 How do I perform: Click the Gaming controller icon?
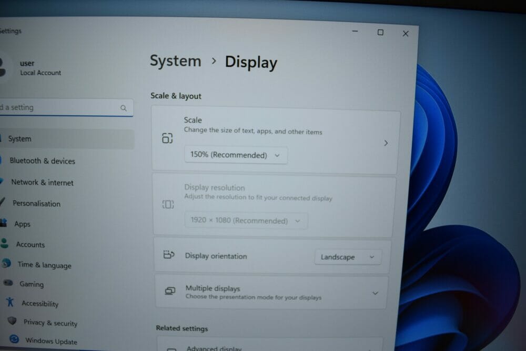pyautogui.click(x=8, y=283)
